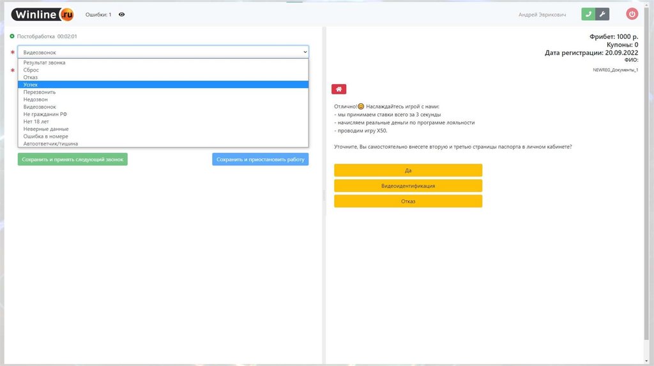654x366 pixels.
Task: Pick Перезвонить option from list
Action: [40, 92]
